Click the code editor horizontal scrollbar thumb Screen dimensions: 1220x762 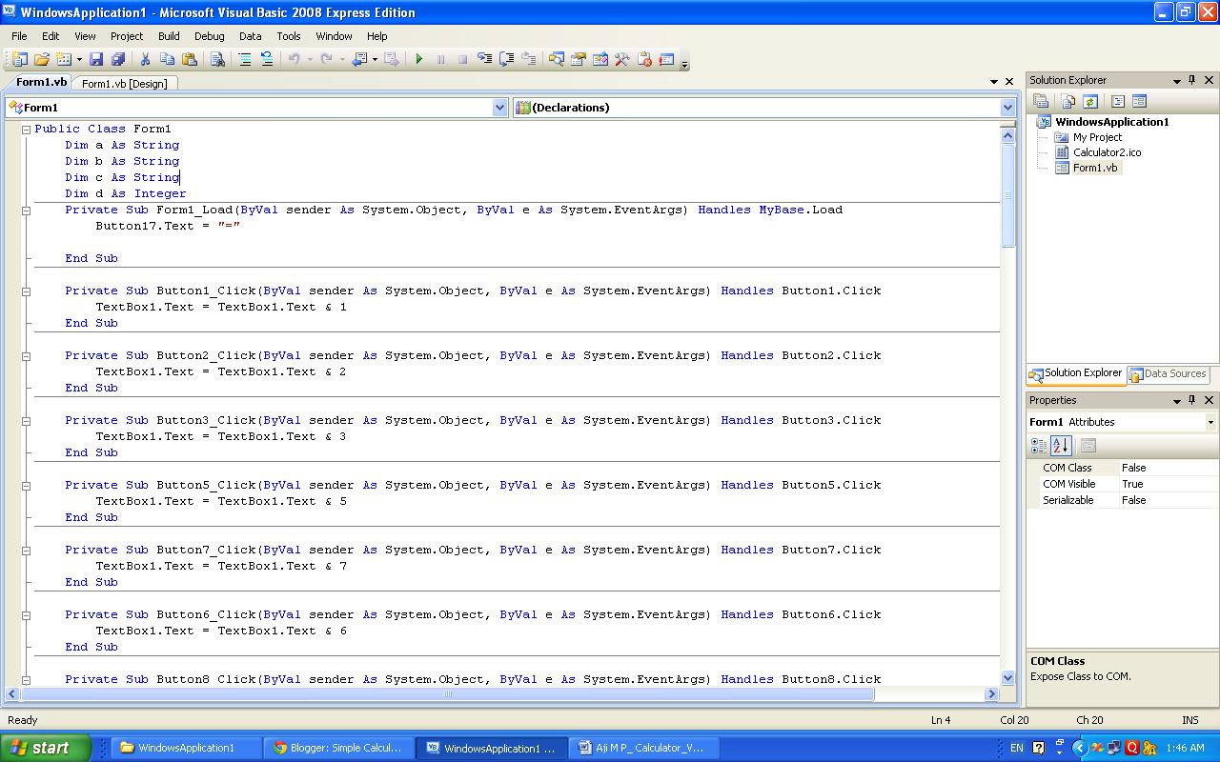(x=448, y=694)
